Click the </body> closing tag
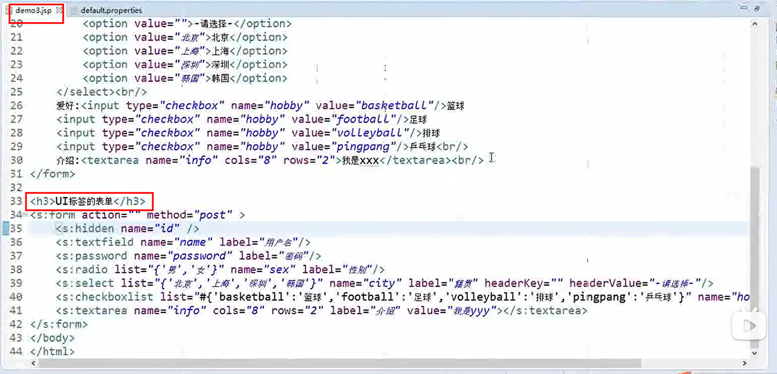The image size is (777, 374). [x=52, y=338]
